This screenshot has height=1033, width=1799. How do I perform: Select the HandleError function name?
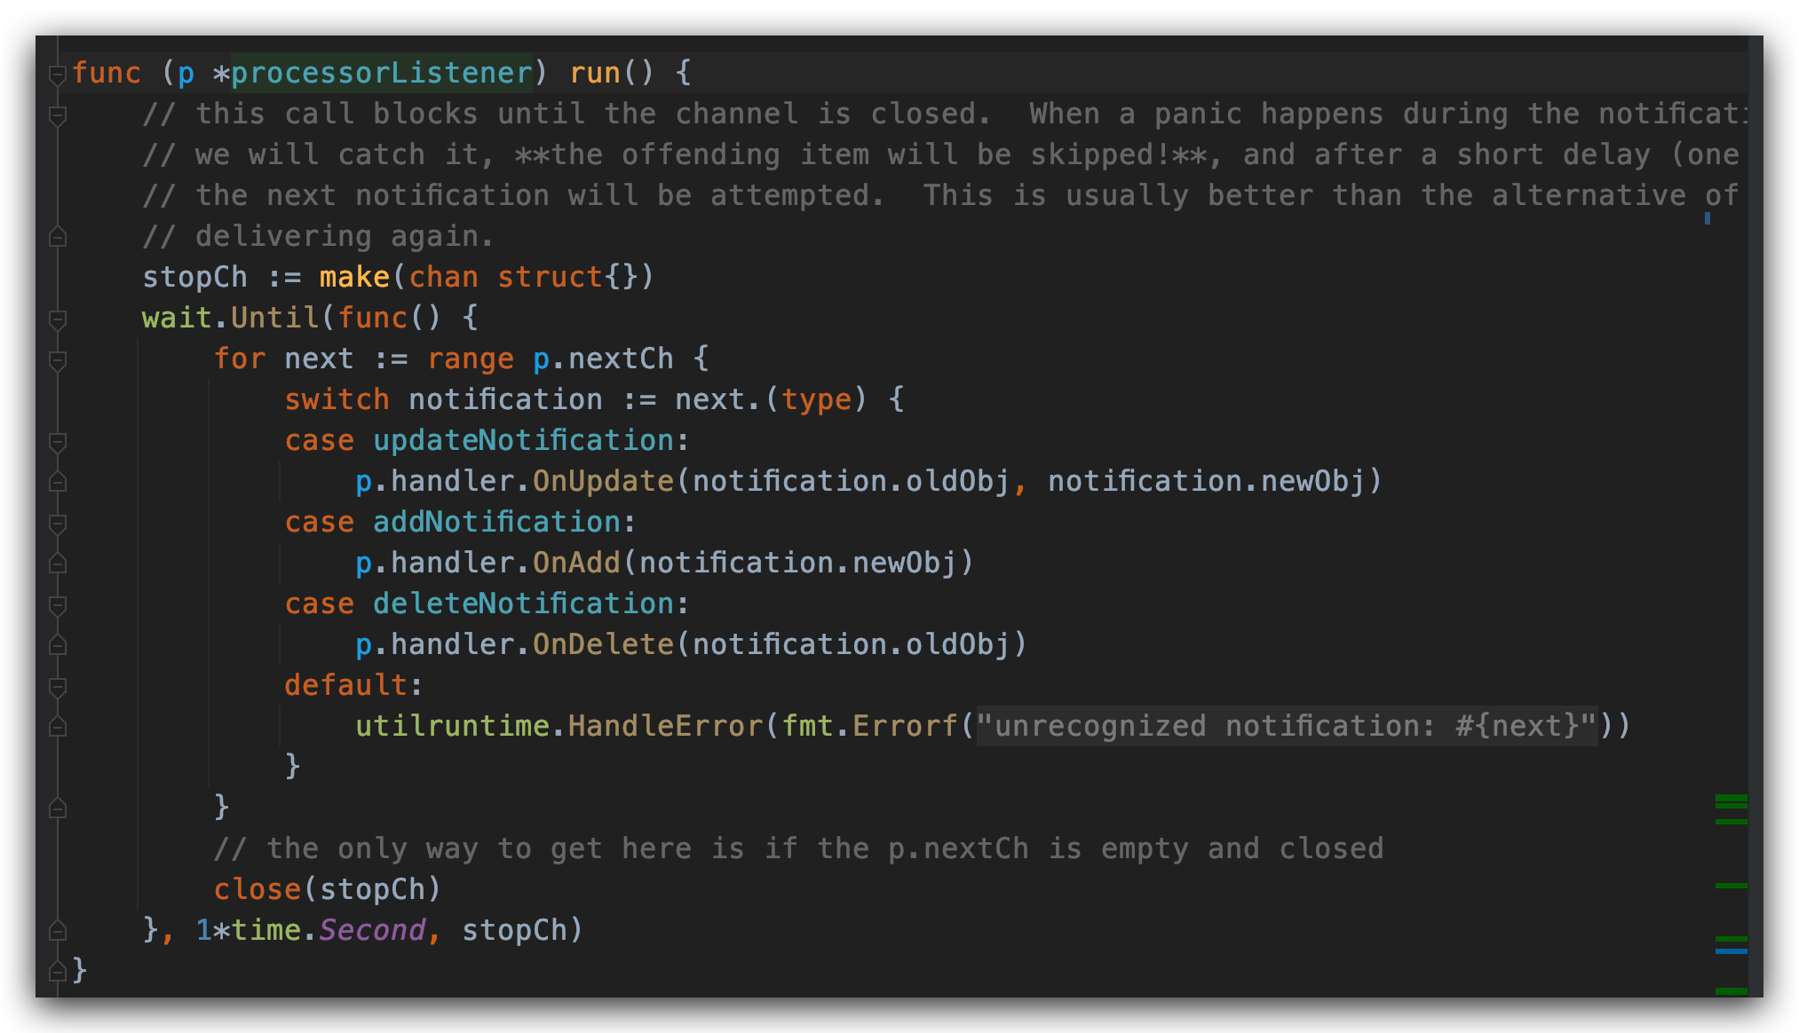[x=665, y=726]
